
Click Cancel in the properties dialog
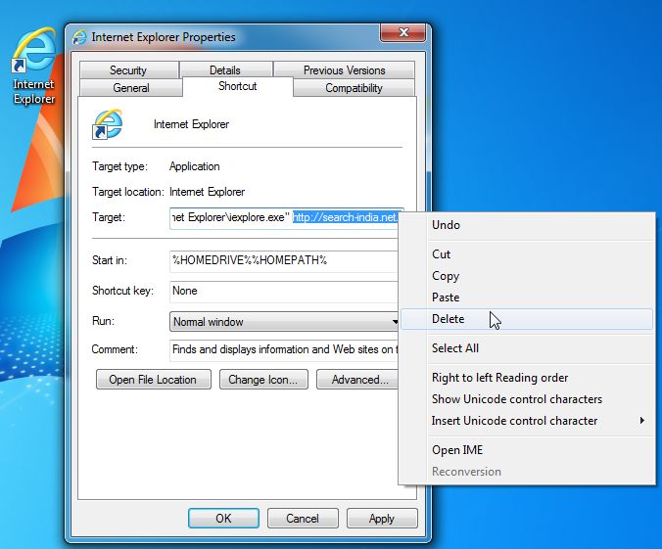click(303, 519)
